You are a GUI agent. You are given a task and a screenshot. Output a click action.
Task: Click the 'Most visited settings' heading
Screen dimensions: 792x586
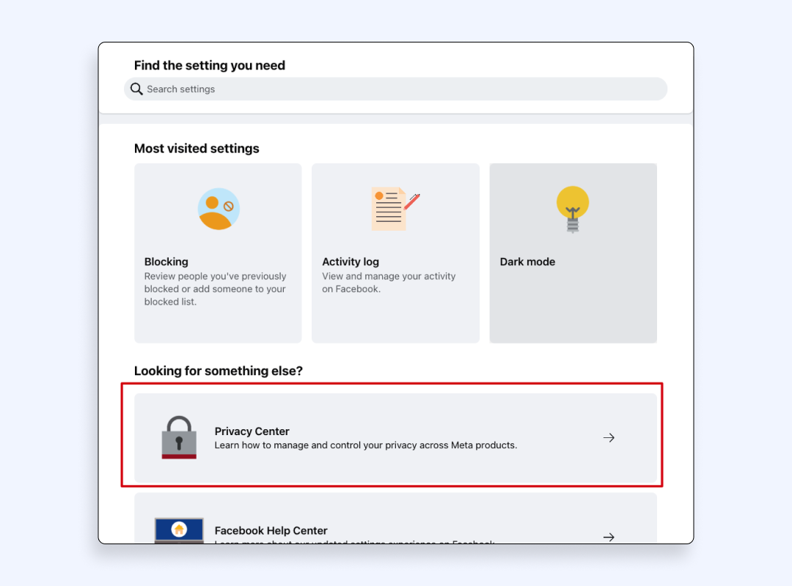point(197,149)
